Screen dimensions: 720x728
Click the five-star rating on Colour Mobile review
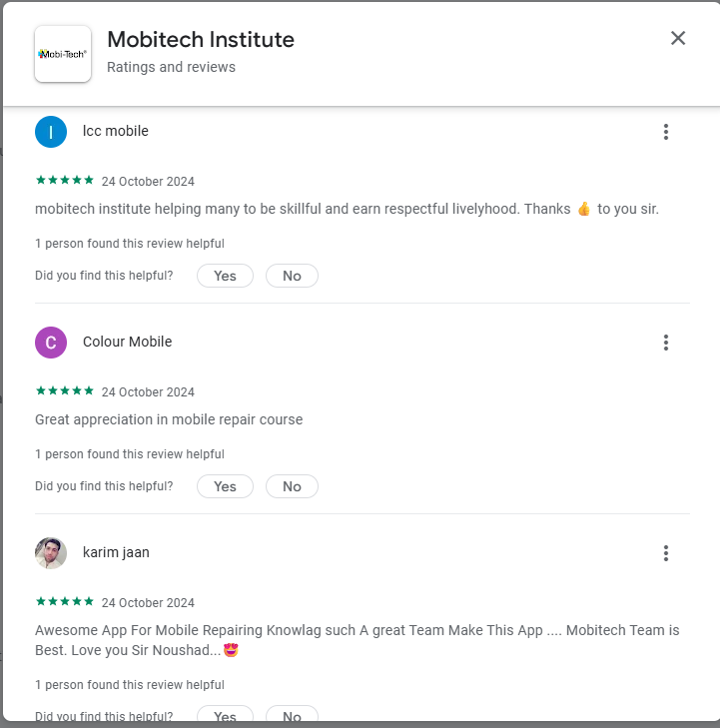(x=65, y=391)
